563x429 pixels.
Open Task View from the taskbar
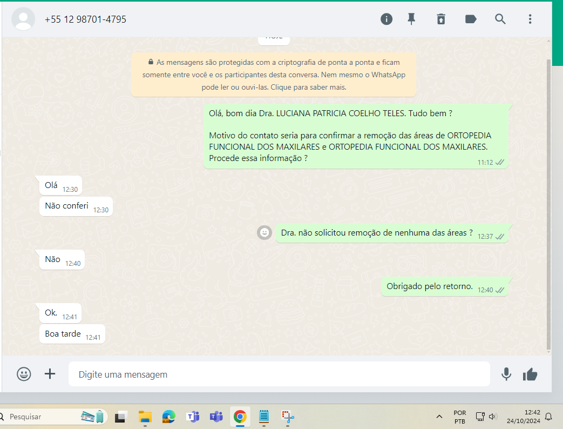(x=121, y=417)
